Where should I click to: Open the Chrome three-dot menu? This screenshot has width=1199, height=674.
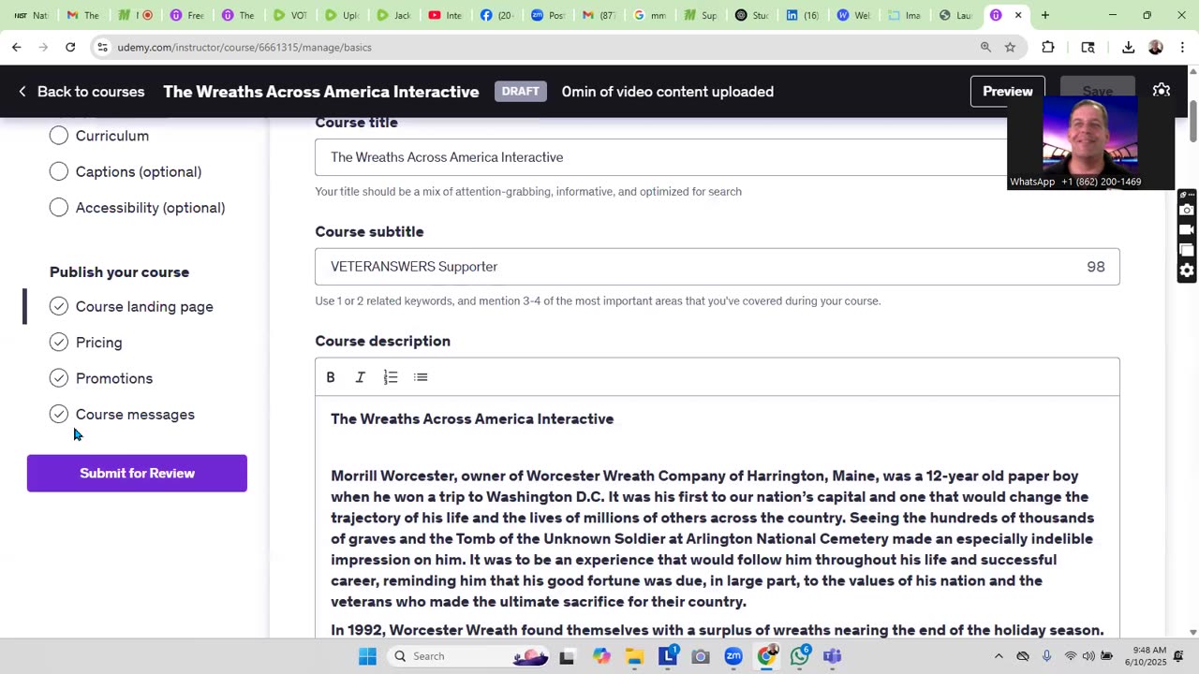pos(1182,47)
